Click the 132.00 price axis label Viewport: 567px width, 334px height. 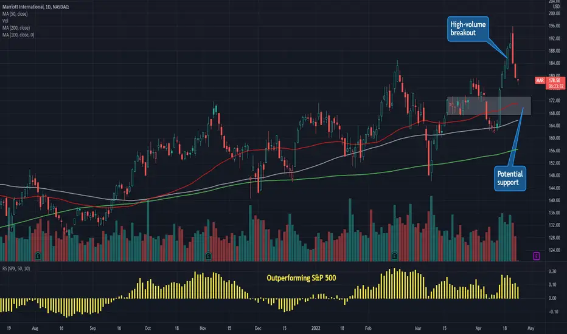click(x=554, y=225)
